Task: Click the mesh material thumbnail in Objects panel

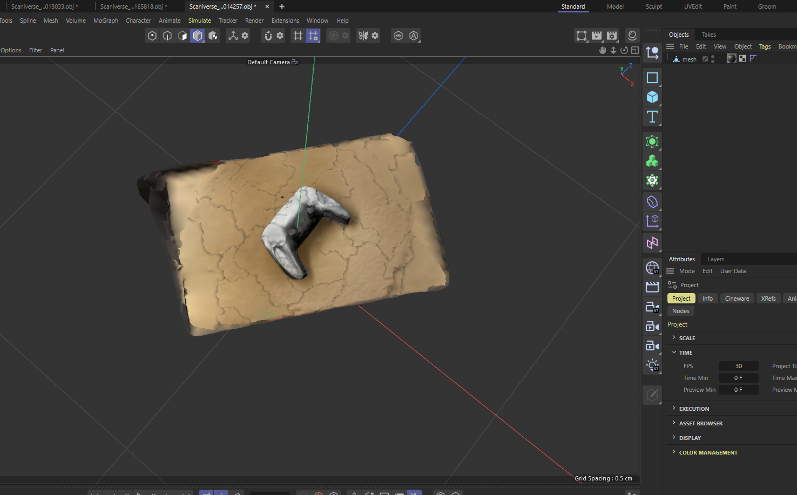Action: [731, 58]
